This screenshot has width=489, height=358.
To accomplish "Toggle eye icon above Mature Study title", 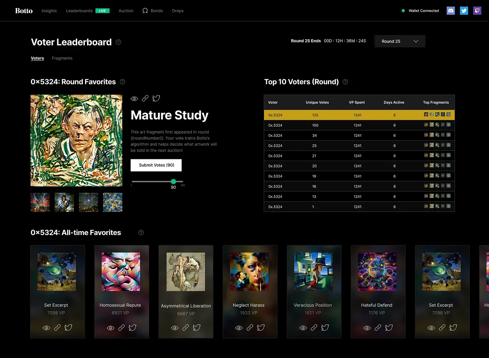I will tap(134, 99).
